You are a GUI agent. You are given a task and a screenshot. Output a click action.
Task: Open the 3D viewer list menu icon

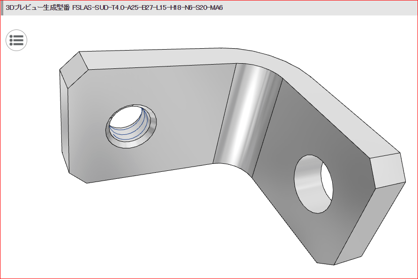click(x=16, y=40)
